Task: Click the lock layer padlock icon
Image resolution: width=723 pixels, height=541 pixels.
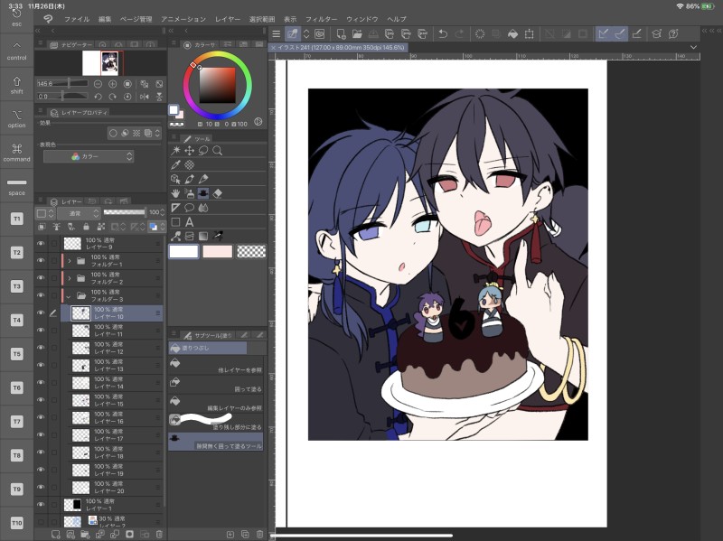Action: click(x=86, y=227)
